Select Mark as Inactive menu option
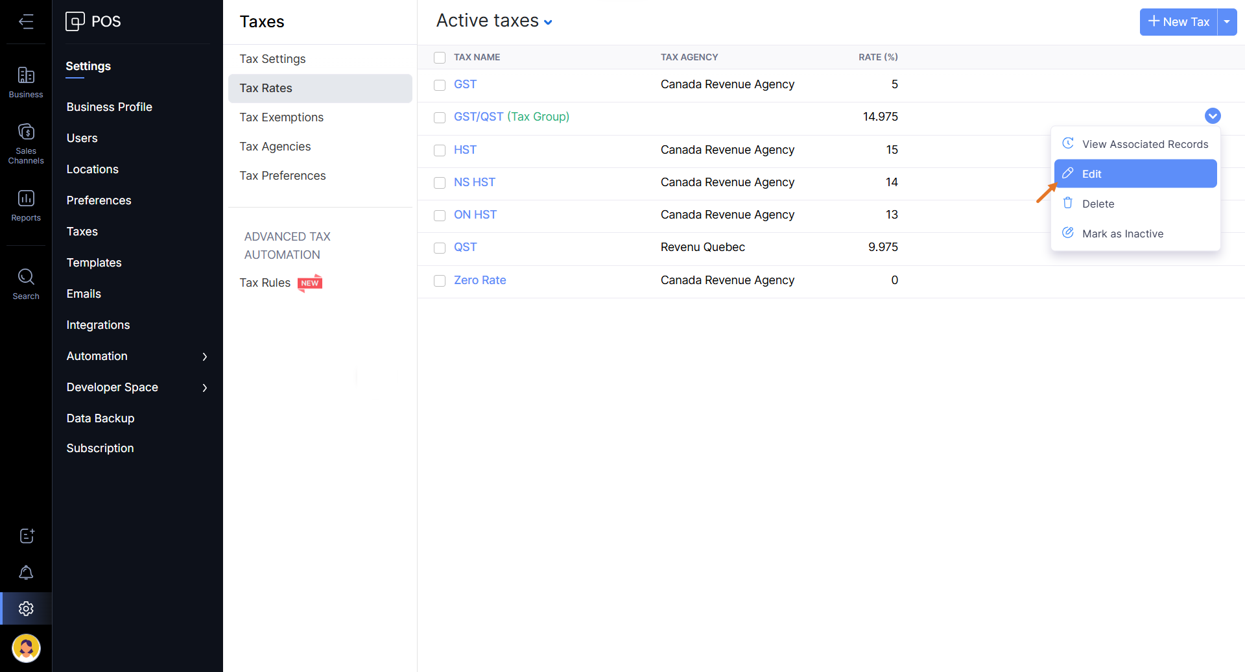Screen dimensions: 1245x672 point(1122,234)
